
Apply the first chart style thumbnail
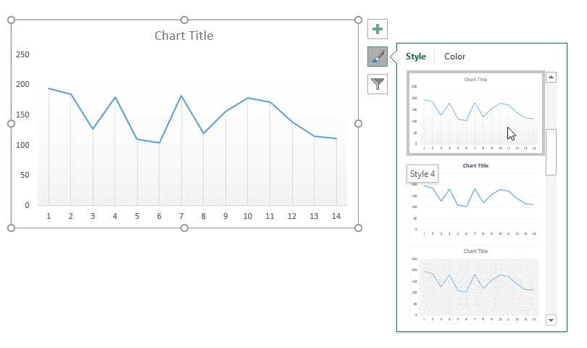pyautogui.click(x=475, y=112)
